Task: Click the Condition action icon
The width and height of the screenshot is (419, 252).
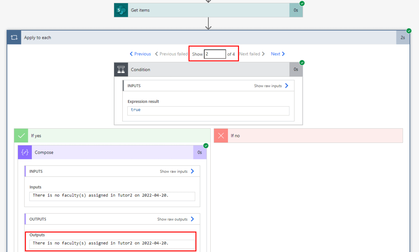Action: tap(121, 69)
